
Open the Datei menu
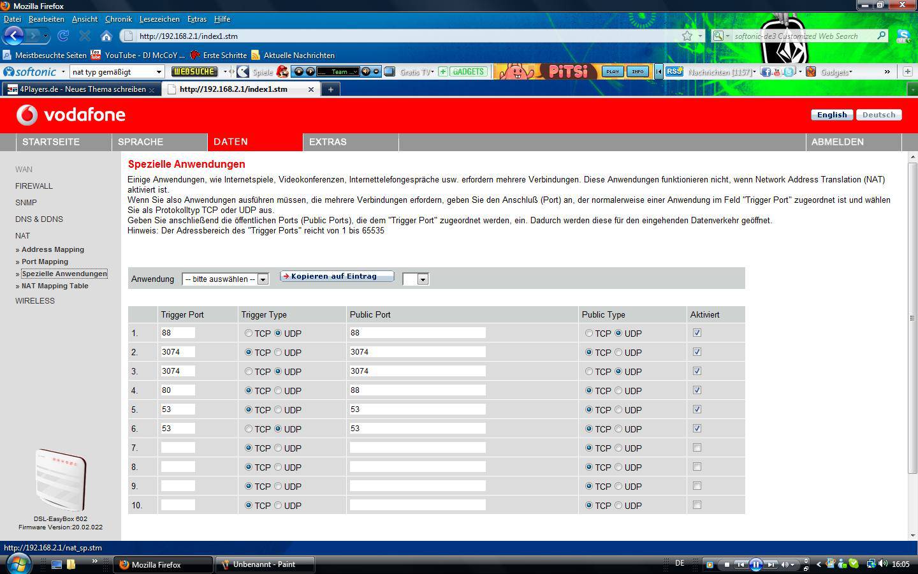pos(12,19)
